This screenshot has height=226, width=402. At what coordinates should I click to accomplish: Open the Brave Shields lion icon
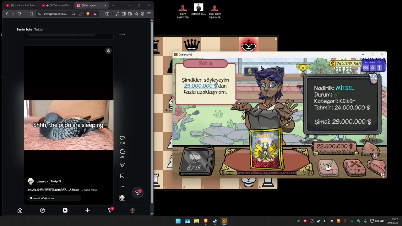tap(88, 14)
